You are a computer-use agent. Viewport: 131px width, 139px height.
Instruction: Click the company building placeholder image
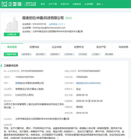click(x=12, y=24)
